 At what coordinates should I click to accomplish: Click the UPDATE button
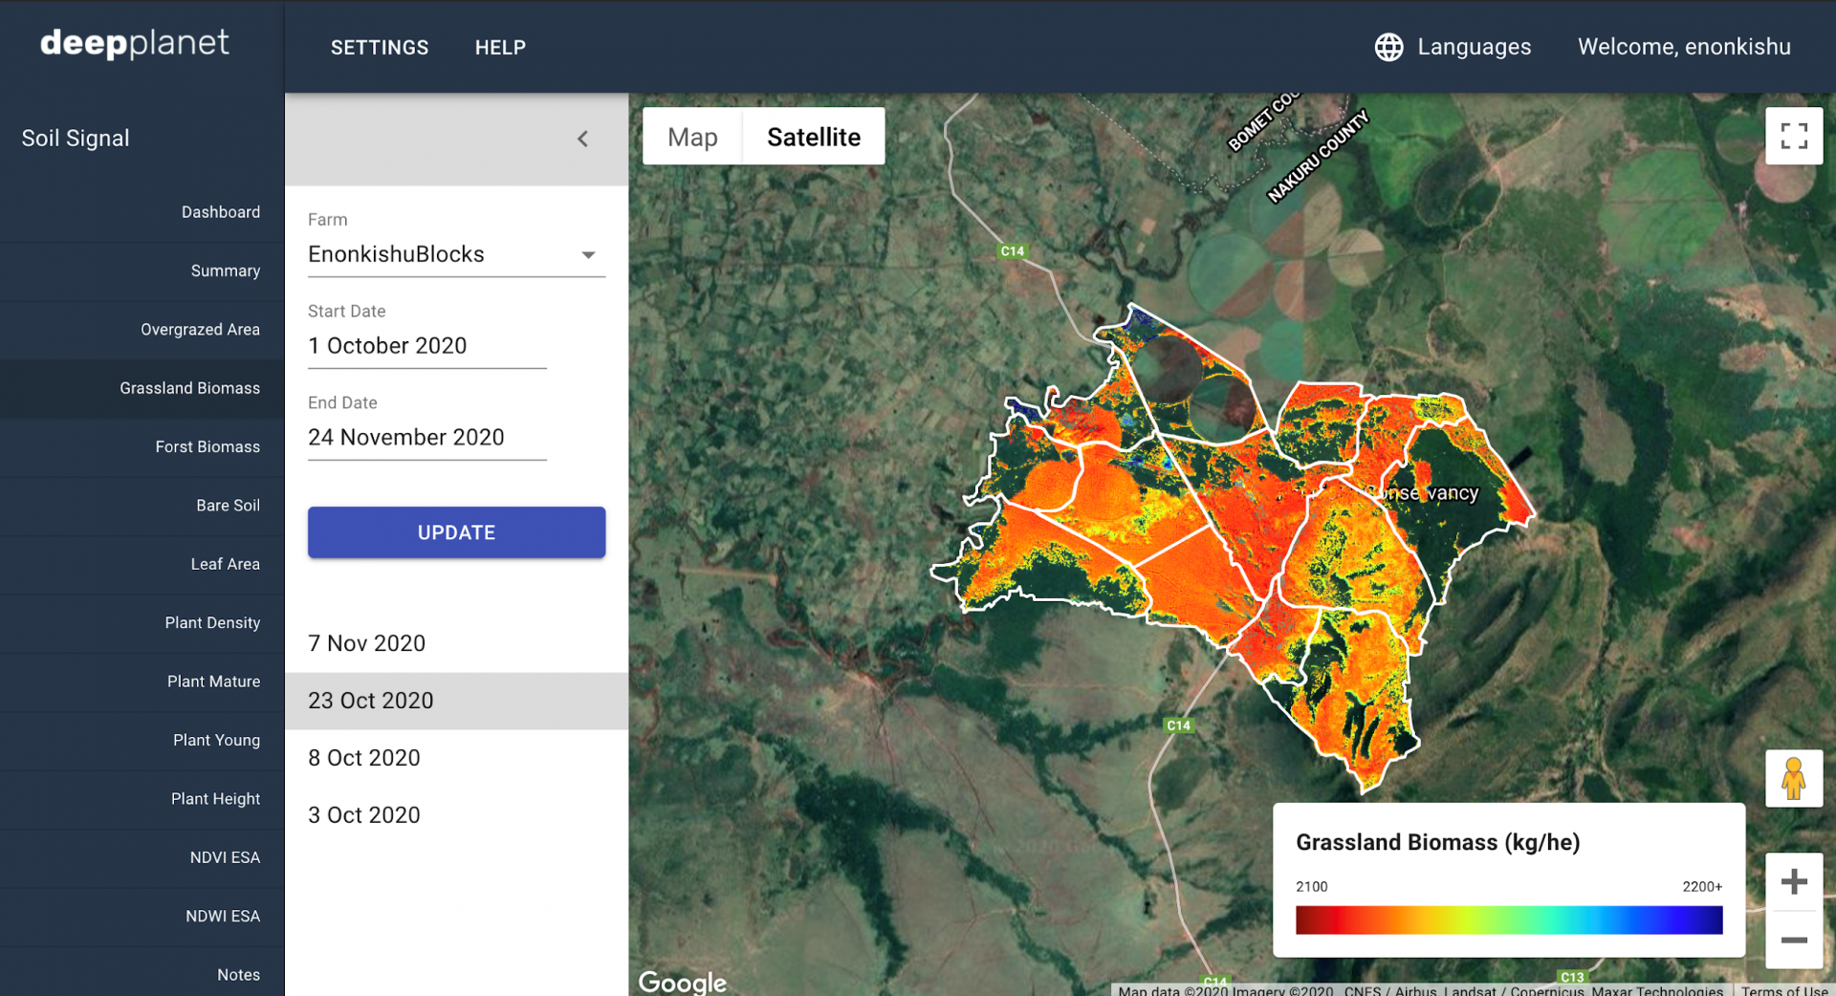(x=456, y=532)
